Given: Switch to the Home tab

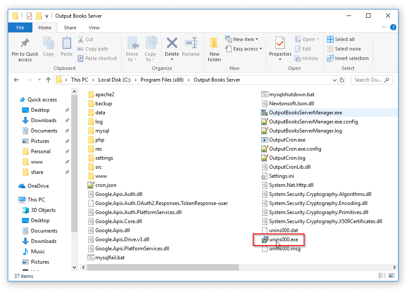Looking at the screenshot, I should [x=45, y=28].
